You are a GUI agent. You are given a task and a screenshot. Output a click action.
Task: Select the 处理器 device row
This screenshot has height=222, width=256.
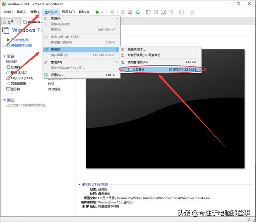pos(13,67)
